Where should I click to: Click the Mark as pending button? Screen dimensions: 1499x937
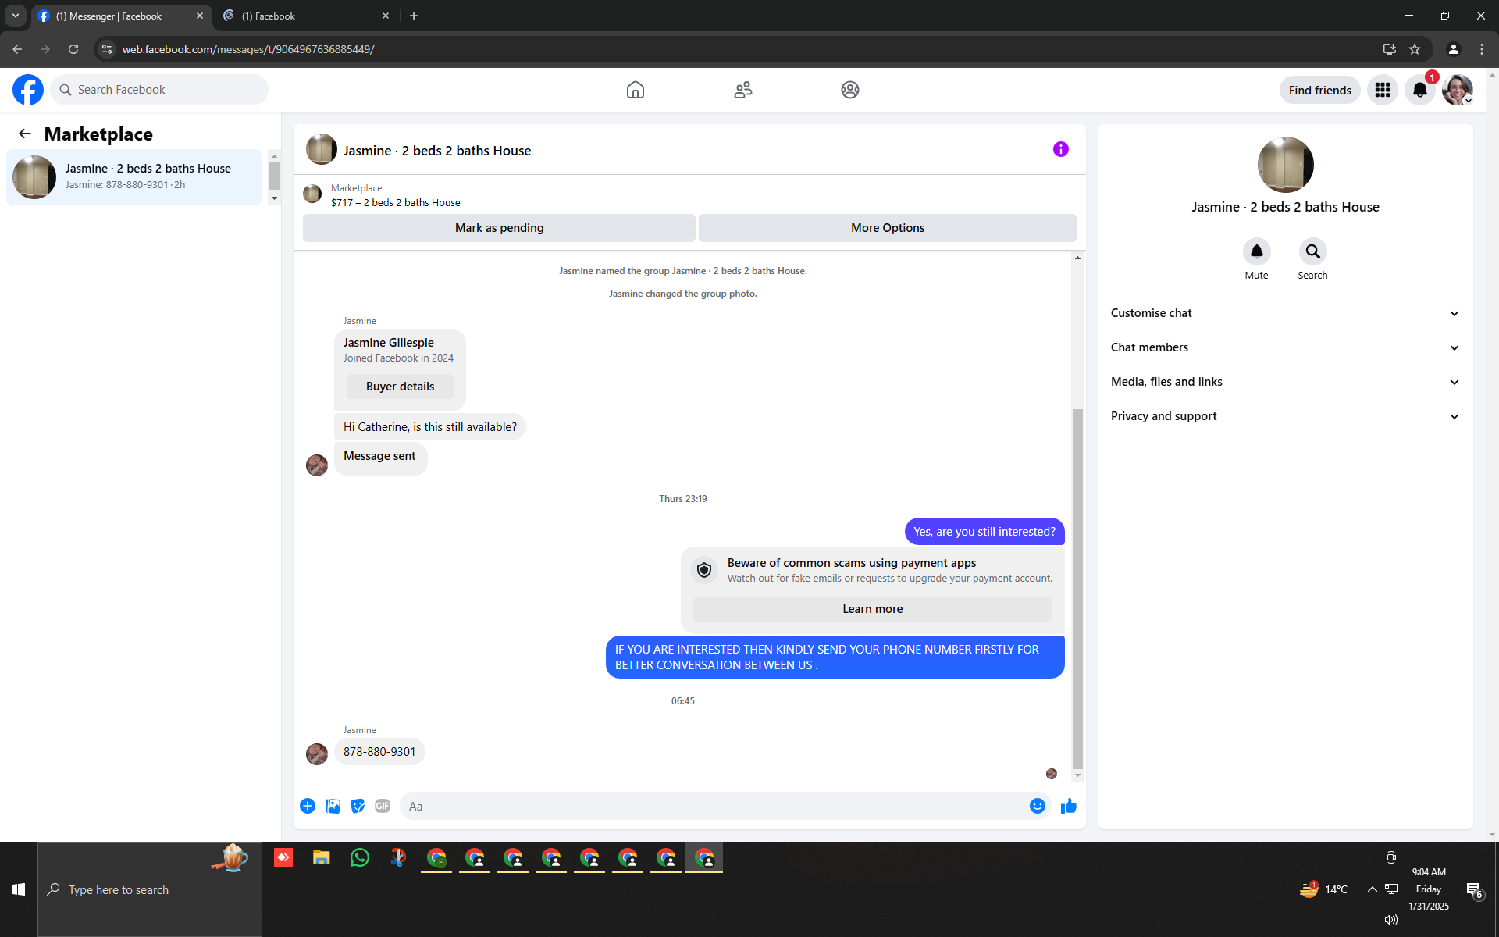499,228
